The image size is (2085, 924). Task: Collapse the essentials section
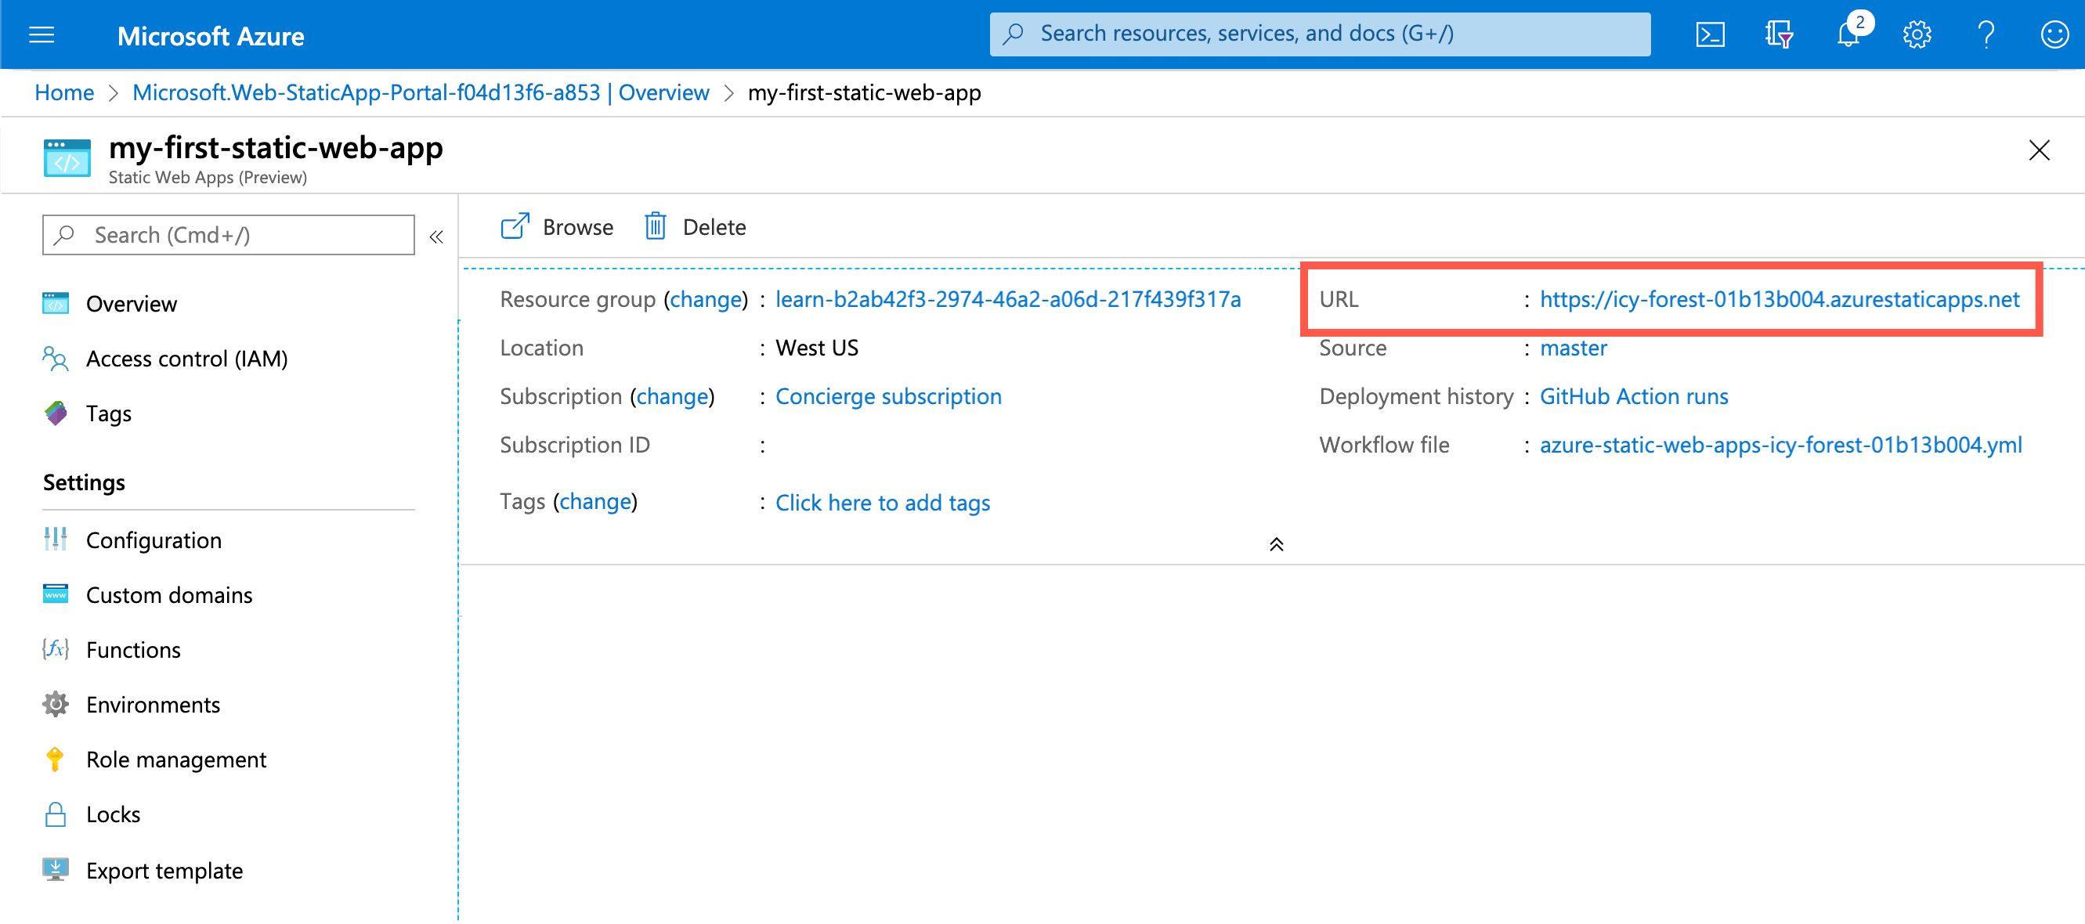[x=1277, y=544]
